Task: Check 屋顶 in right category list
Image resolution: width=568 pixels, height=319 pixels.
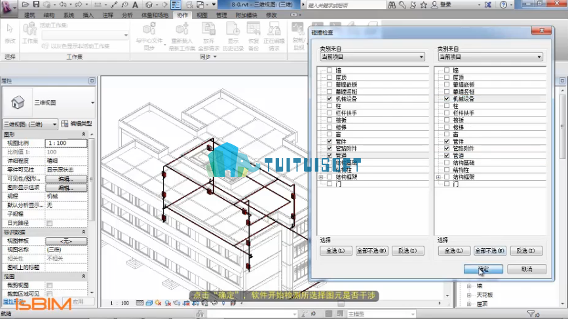Action: click(447, 77)
